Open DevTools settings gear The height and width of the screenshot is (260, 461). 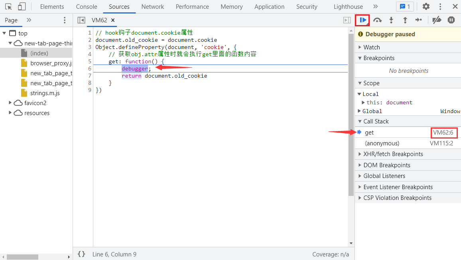click(x=426, y=7)
